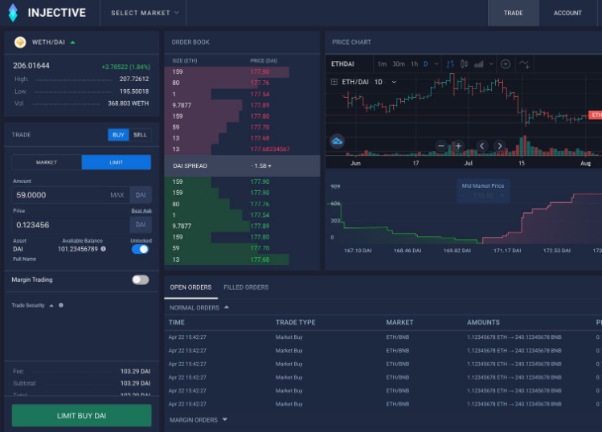Click the Price input field showing 0.123456

pyautogui.click(x=71, y=225)
